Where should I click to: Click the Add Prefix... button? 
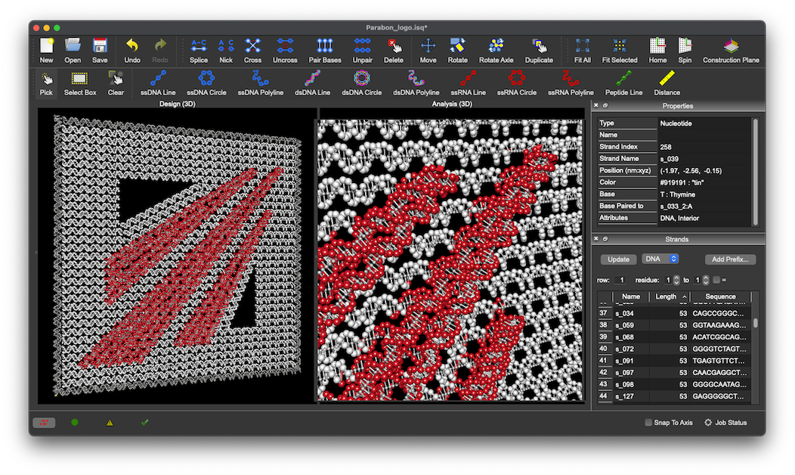pyautogui.click(x=730, y=259)
